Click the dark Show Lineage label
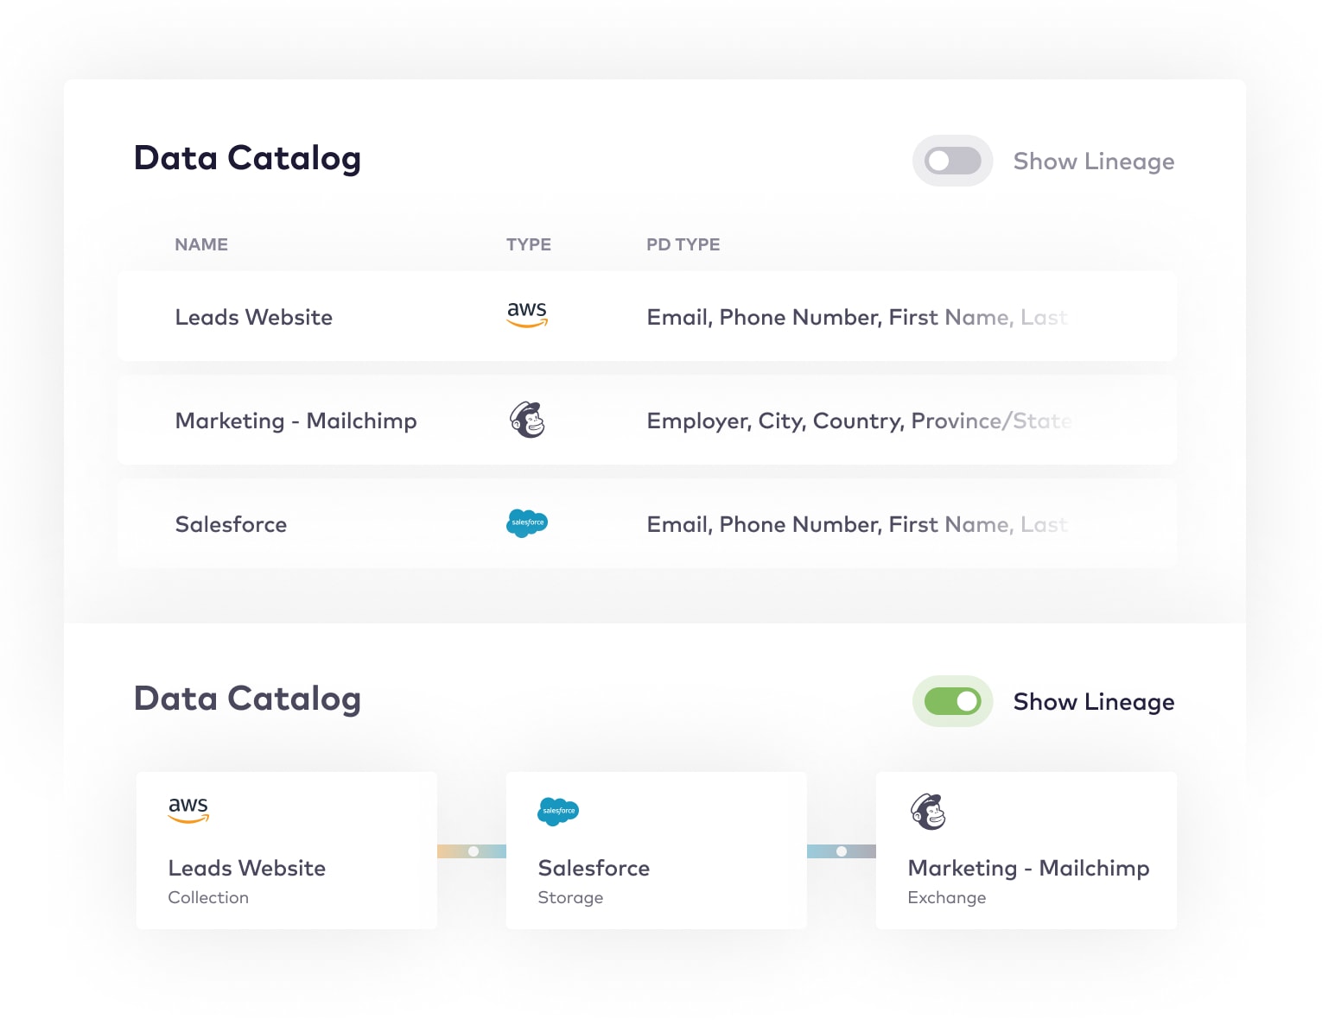The height and width of the screenshot is (1031, 1322). (1094, 702)
